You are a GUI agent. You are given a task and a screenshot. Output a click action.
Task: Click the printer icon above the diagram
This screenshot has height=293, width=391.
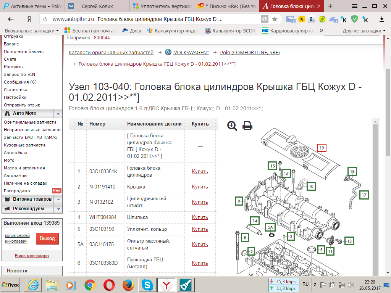click(247, 126)
